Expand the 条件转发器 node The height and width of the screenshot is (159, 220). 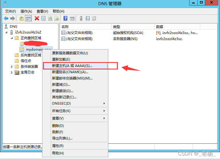12,67
